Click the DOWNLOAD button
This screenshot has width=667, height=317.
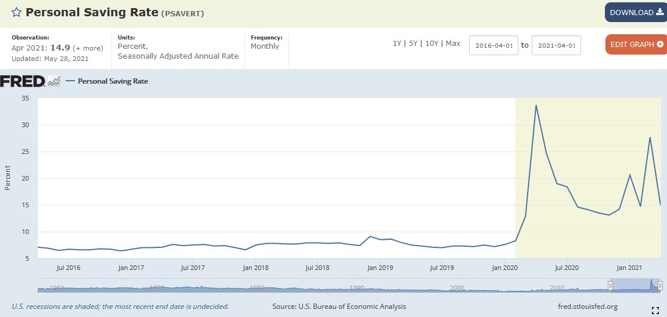pyautogui.click(x=636, y=13)
